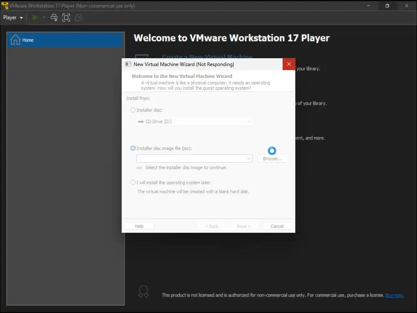
Task: Select the Installer disc radio button
Action: [133, 110]
